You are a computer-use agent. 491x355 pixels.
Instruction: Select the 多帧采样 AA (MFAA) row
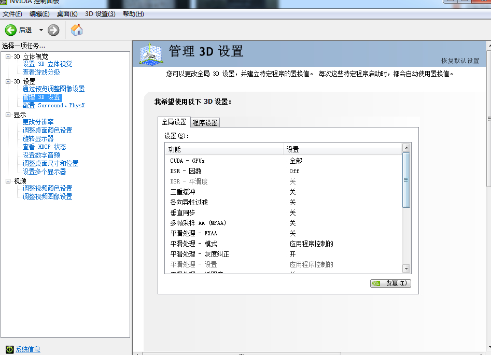pyautogui.click(x=284, y=223)
